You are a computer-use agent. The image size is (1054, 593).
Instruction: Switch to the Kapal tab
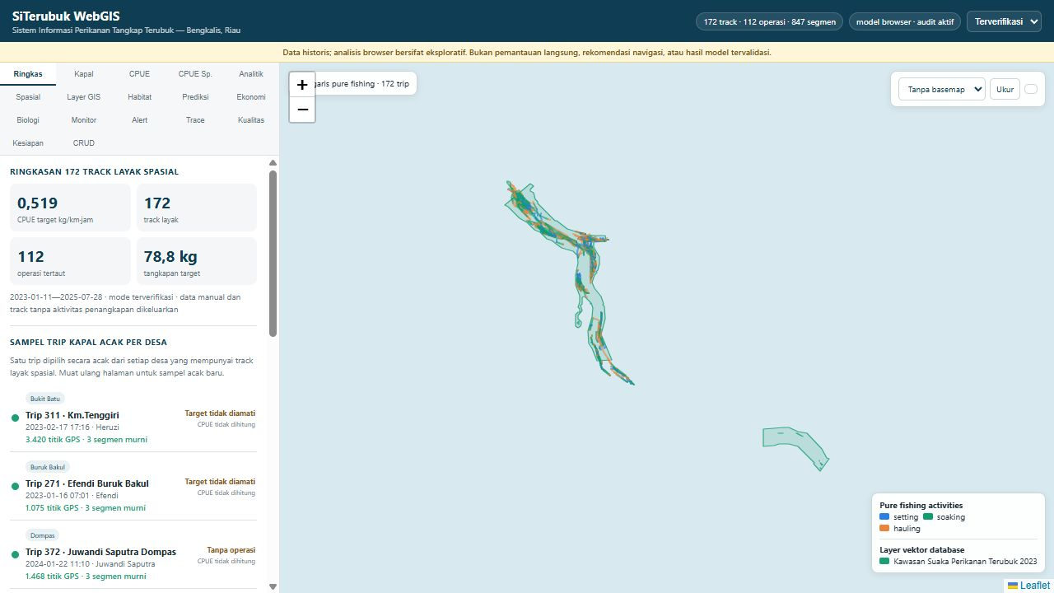click(84, 74)
